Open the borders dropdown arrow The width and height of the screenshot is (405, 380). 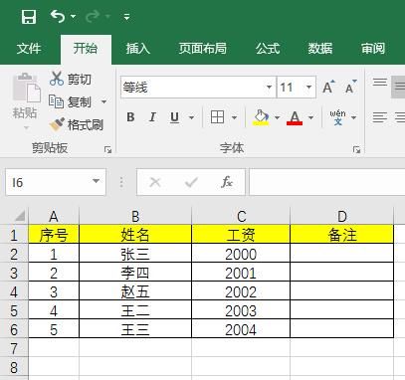pos(234,117)
